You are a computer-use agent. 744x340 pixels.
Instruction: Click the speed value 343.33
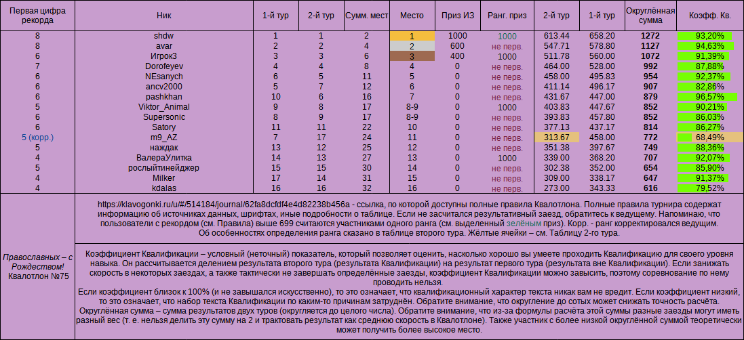pos(602,188)
